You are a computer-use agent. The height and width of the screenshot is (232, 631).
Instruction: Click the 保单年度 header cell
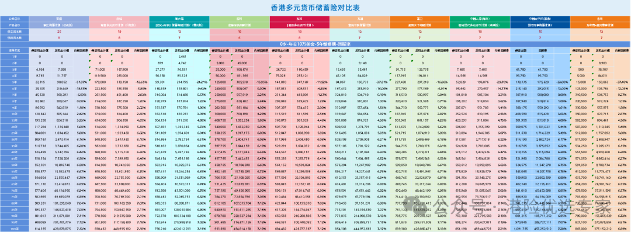pyautogui.click(x=15, y=51)
